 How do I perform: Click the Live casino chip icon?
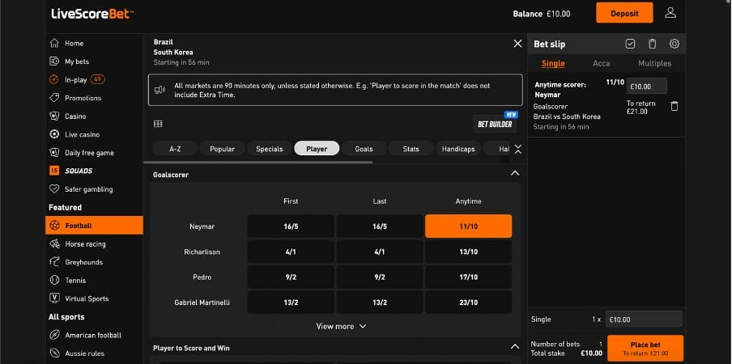pyautogui.click(x=54, y=134)
